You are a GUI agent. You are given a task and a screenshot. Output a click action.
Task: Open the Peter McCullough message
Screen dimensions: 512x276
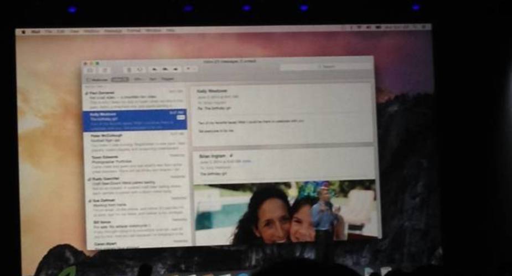coord(137,142)
